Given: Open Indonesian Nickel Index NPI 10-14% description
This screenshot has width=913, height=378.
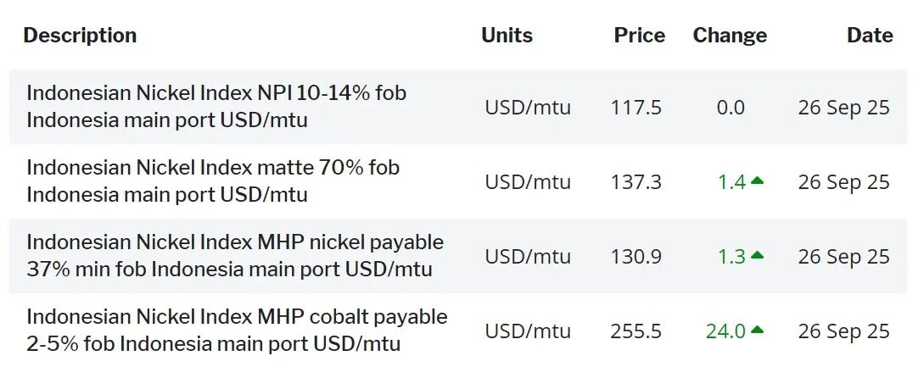Looking at the screenshot, I should (216, 106).
